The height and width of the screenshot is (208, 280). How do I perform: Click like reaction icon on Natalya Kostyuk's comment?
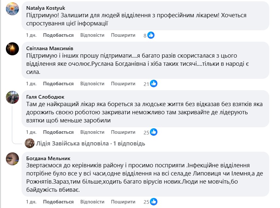click(x=151, y=35)
